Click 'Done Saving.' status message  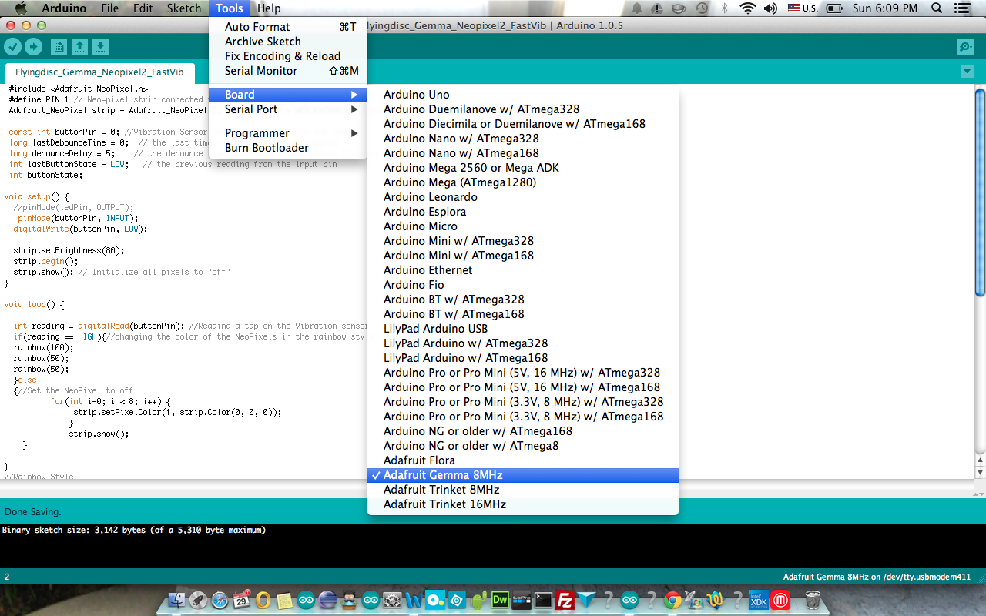33,511
